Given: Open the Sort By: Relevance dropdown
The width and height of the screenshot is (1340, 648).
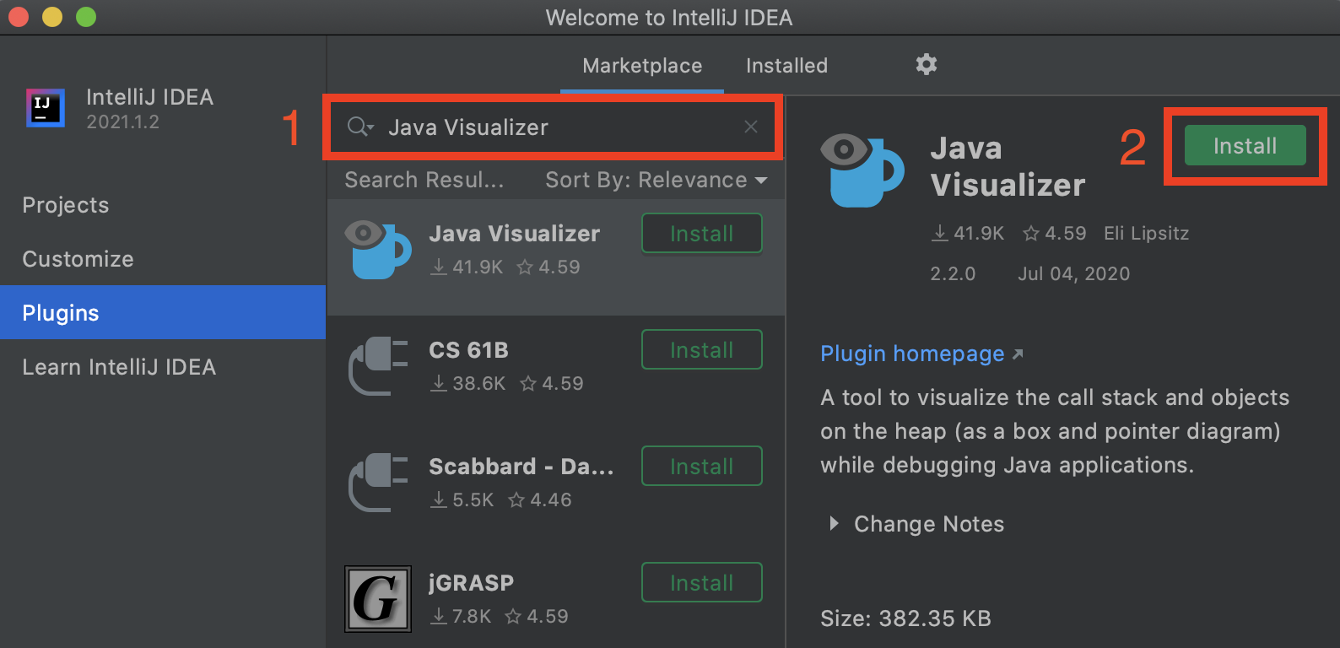Looking at the screenshot, I should 656,180.
